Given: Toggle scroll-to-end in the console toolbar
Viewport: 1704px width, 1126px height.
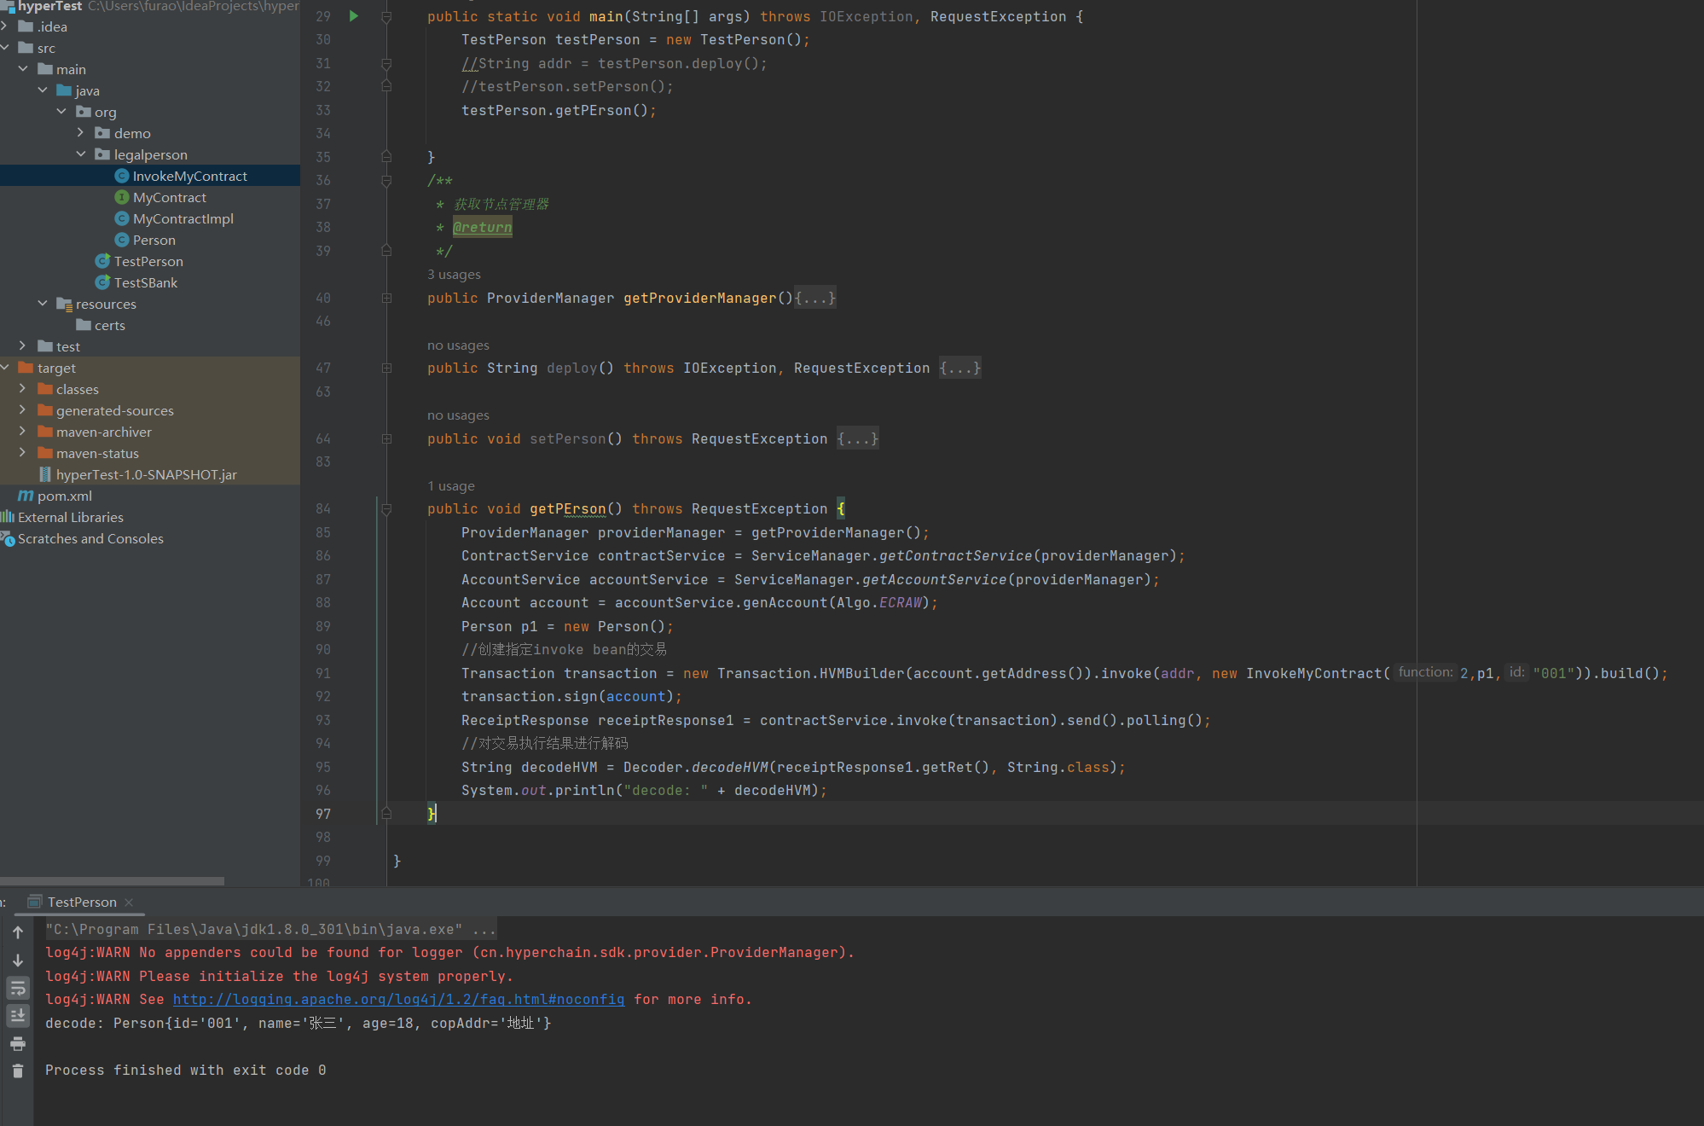Looking at the screenshot, I should click(x=18, y=1016).
